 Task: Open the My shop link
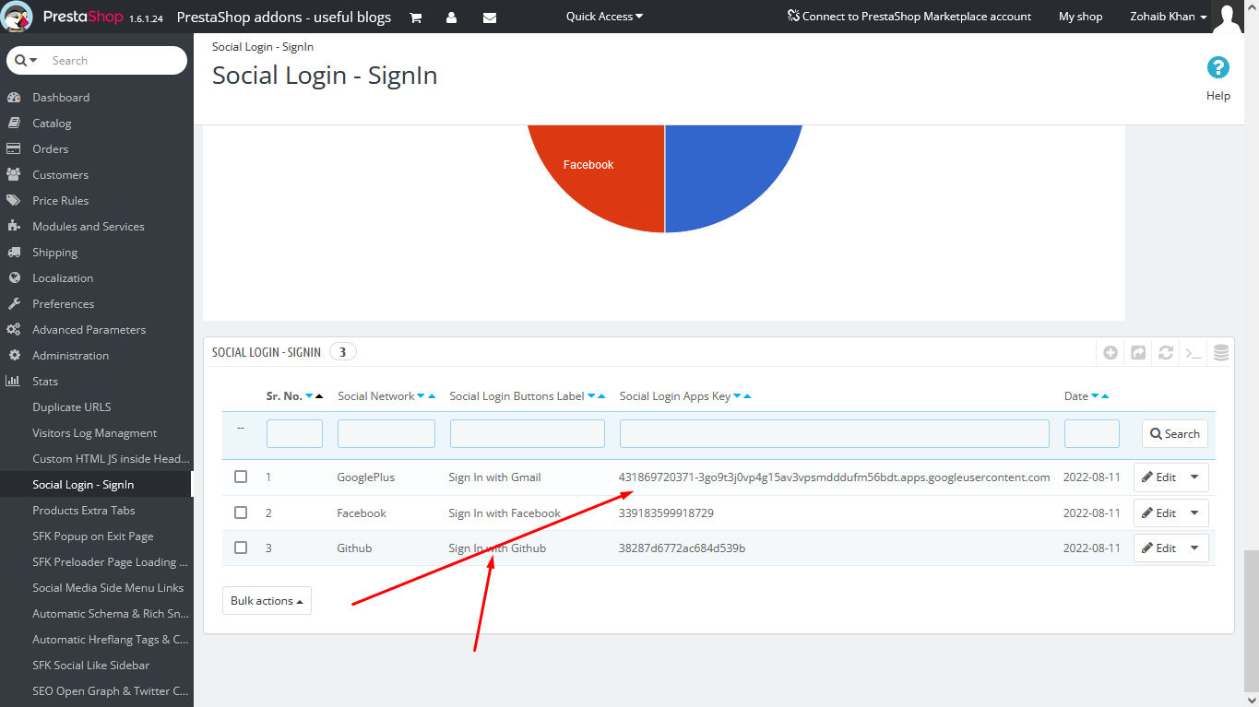point(1080,17)
